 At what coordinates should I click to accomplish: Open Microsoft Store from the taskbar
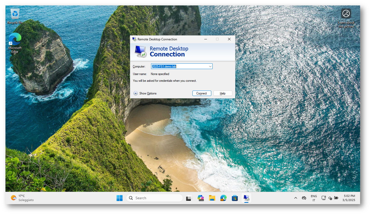(x=235, y=198)
